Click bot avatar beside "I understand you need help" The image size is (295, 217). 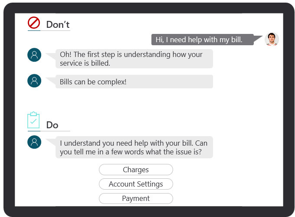point(34,142)
